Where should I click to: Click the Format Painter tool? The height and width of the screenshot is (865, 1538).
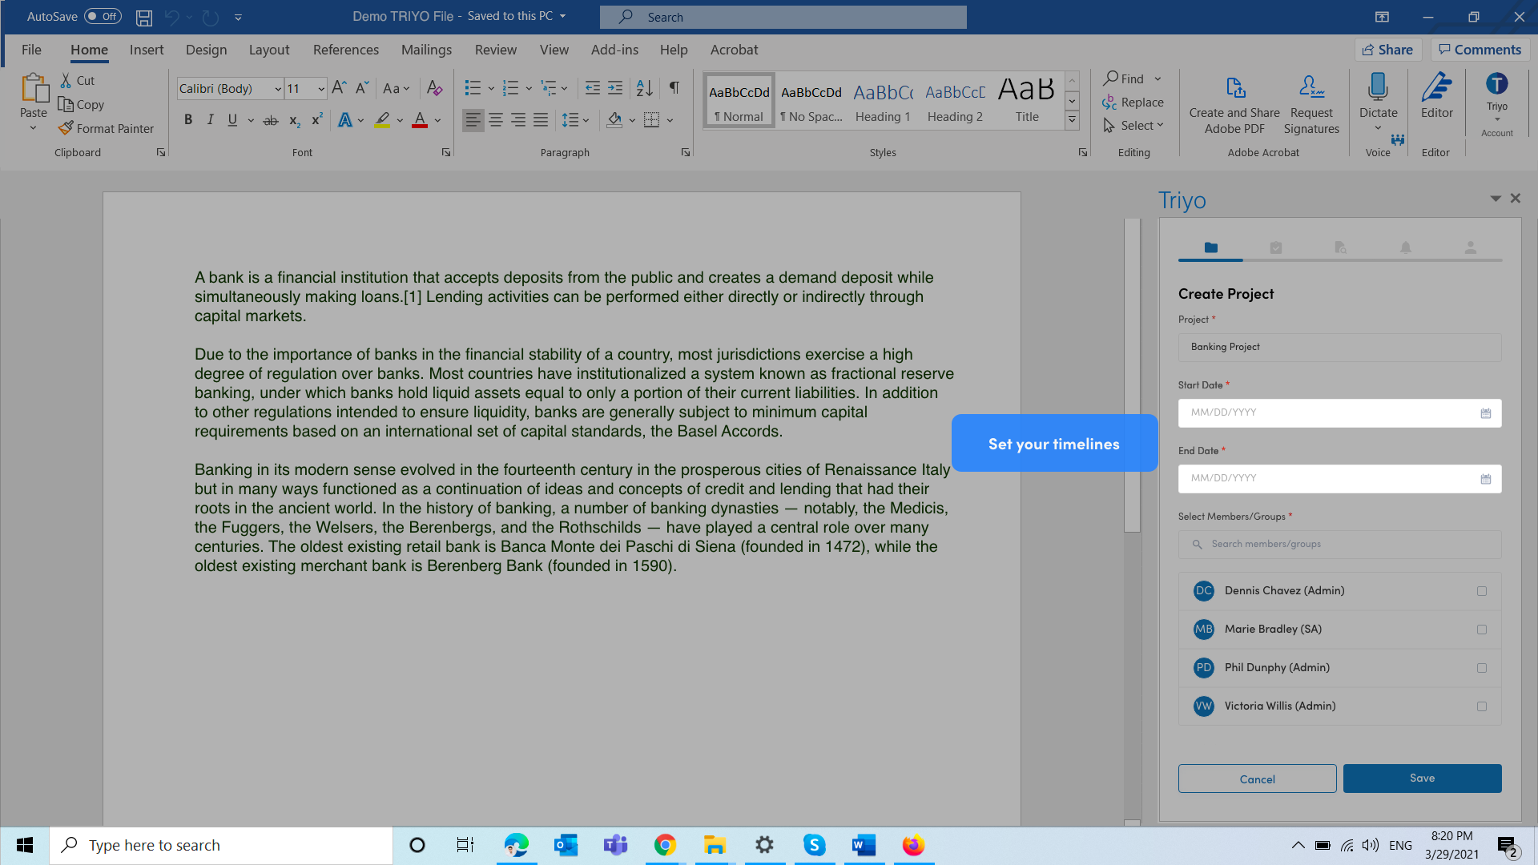106,128
